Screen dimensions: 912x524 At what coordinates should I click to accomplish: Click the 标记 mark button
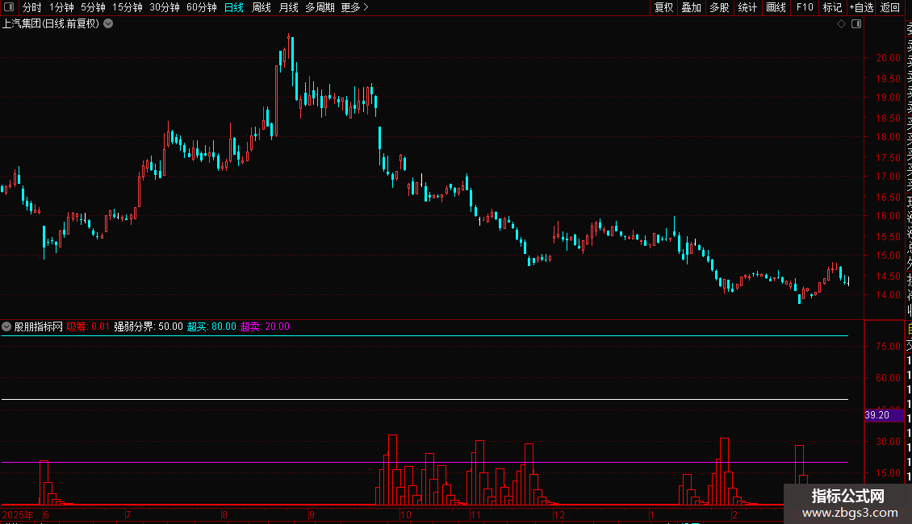pyautogui.click(x=832, y=7)
